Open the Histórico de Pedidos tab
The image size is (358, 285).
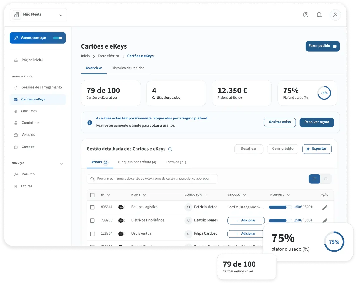[x=128, y=68]
